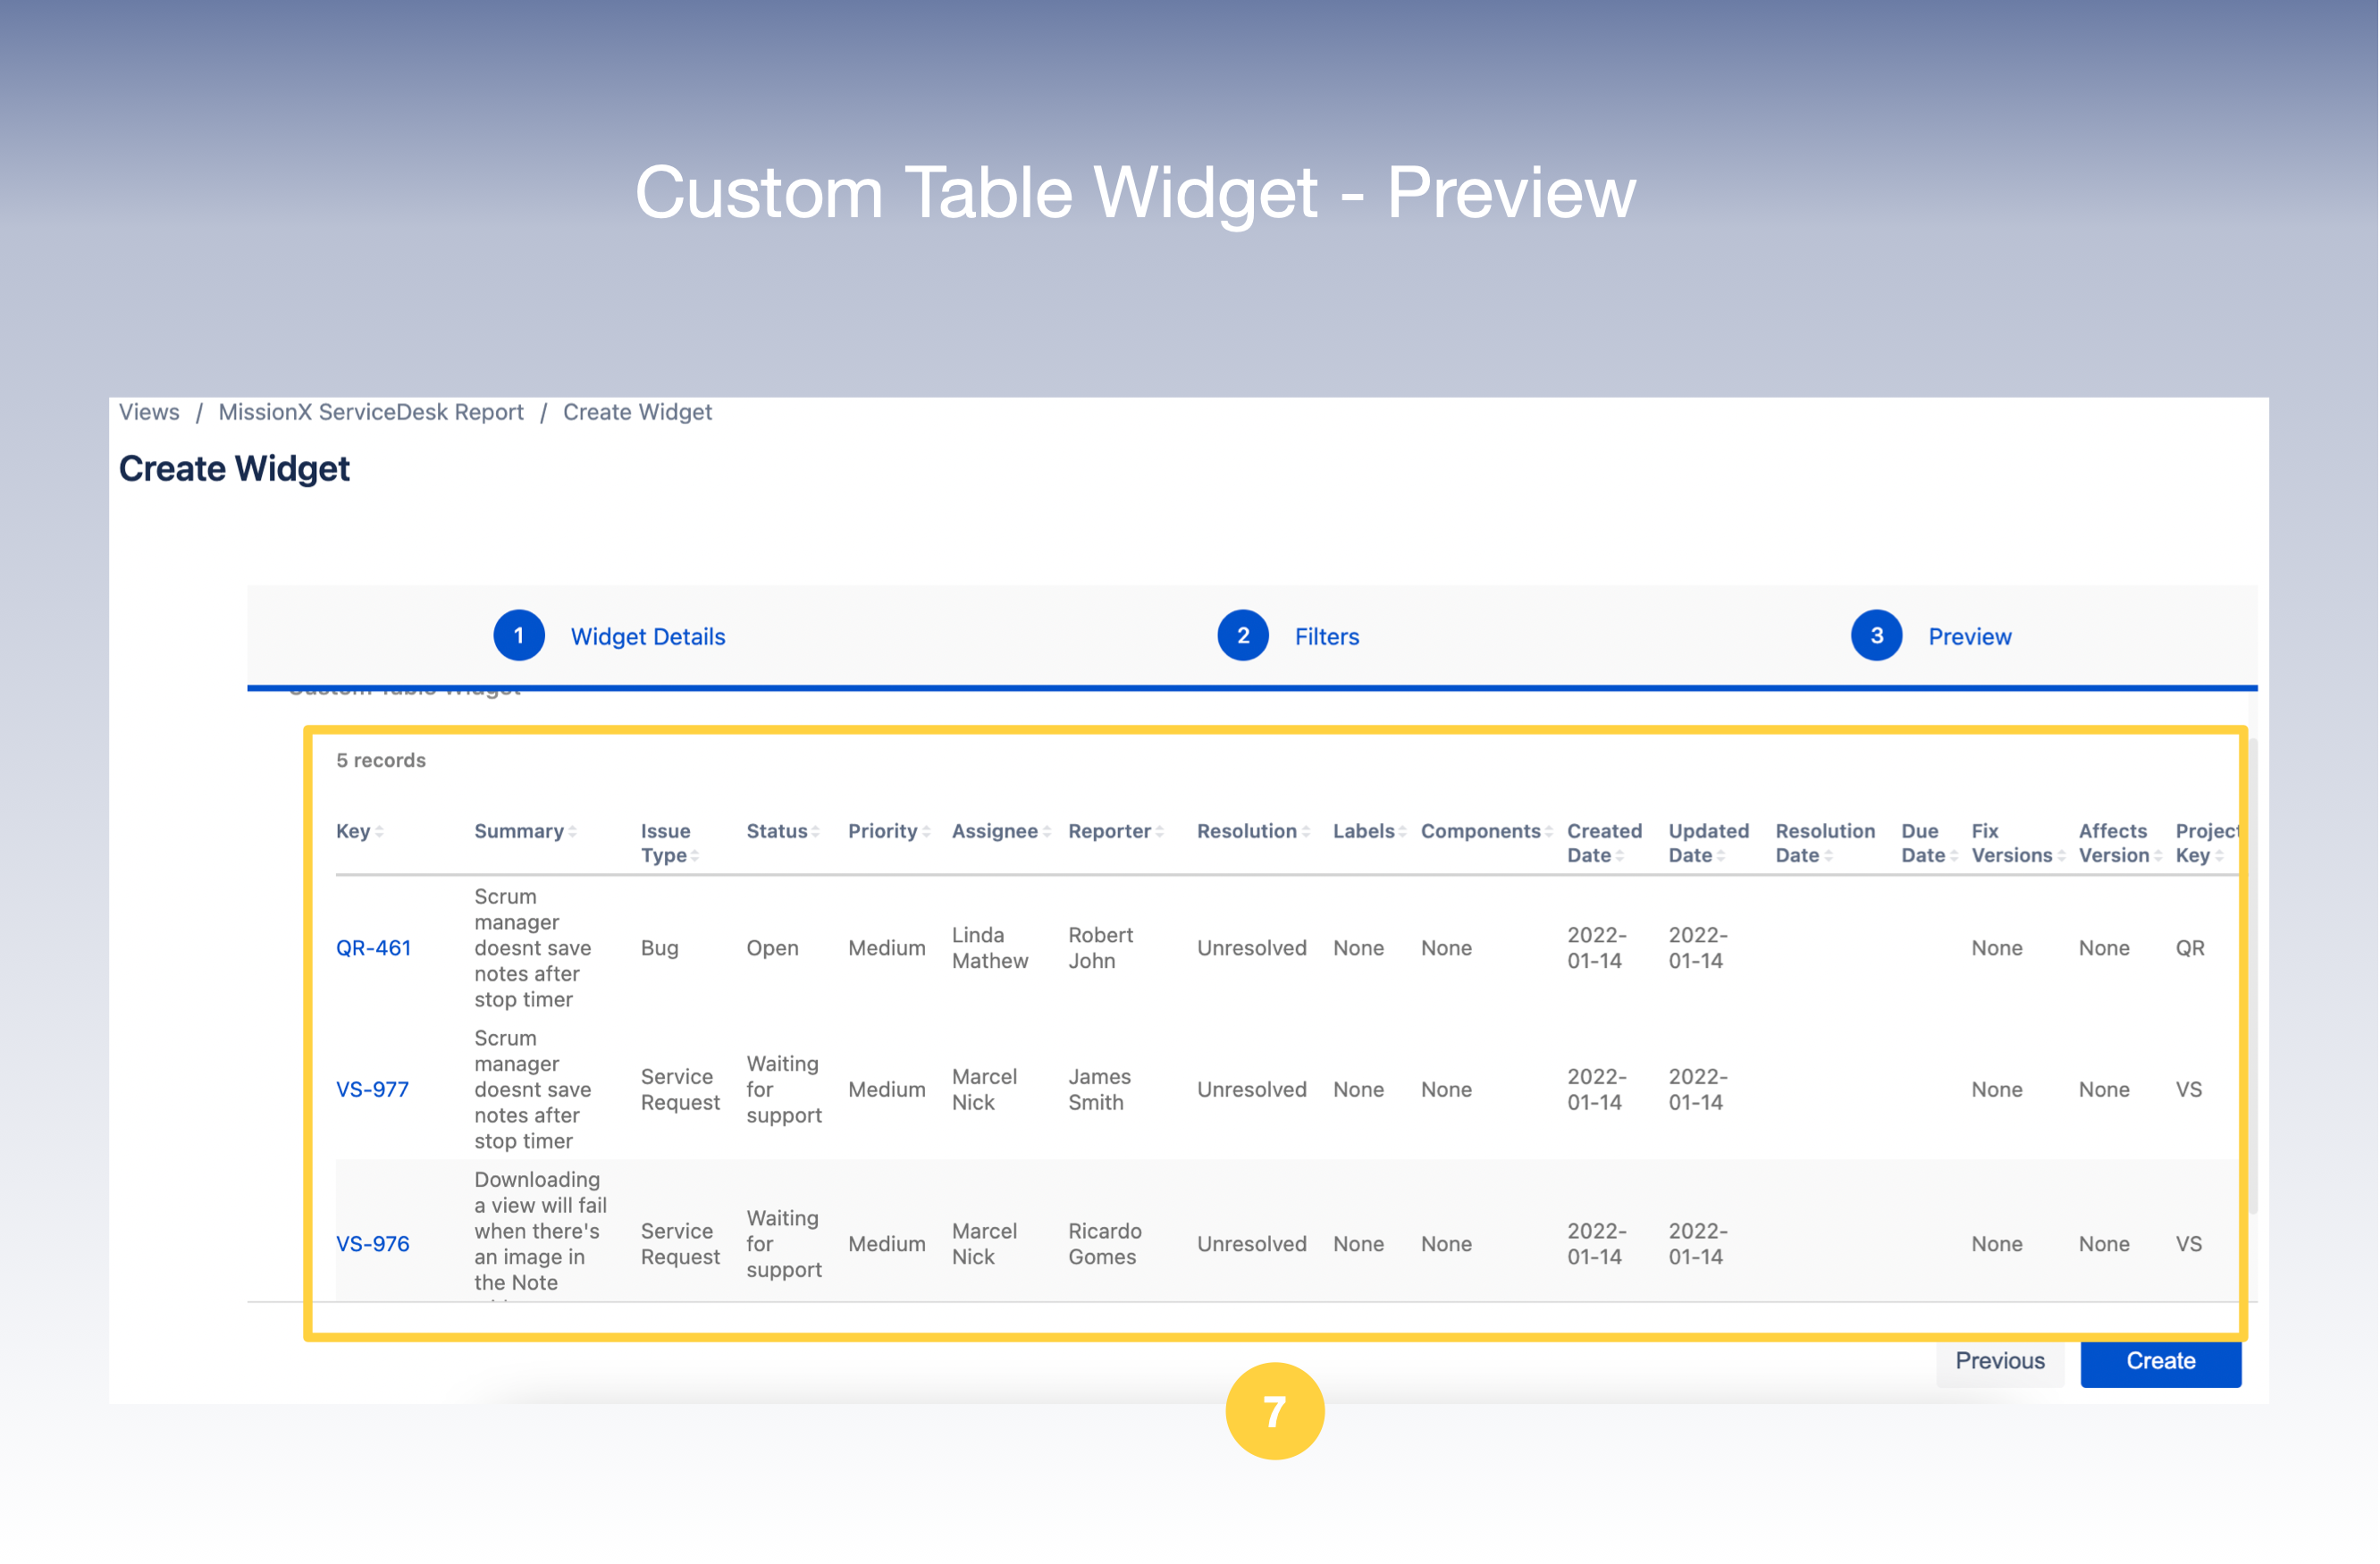Click the Summary column sort arrows
The image size is (2380, 1564).
572,832
